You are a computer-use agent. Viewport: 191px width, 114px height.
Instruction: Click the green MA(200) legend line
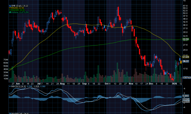pos(10,10)
